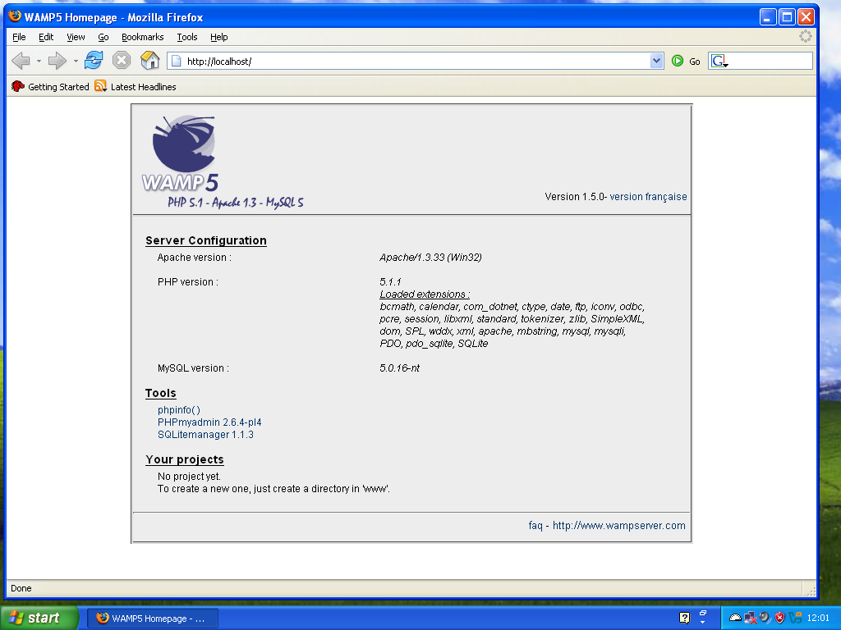Click the restore-down language bar icon
Image resolution: width=841 pixels, height=630 pixels.
pos(703,612)
